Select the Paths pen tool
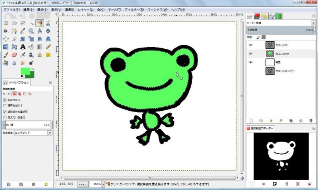Image resolution: width=318 pixels, height=190 pixels. click(x=14, y=31)
